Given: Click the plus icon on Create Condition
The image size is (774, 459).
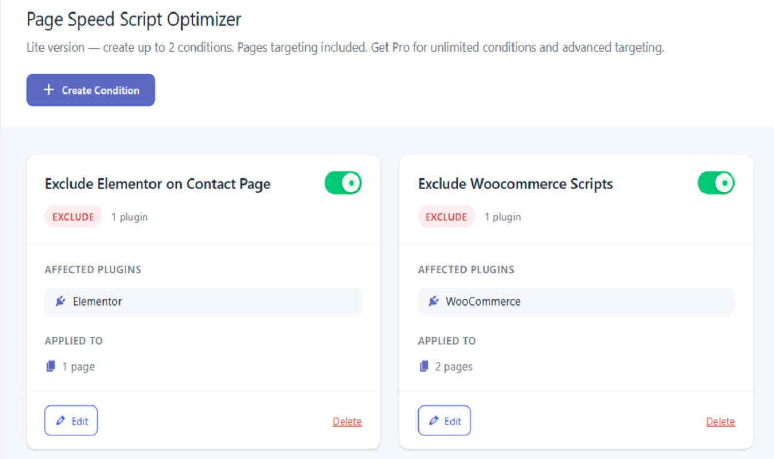Looking at the screenshot, I should pyautogui.click(x=49, y=90).
